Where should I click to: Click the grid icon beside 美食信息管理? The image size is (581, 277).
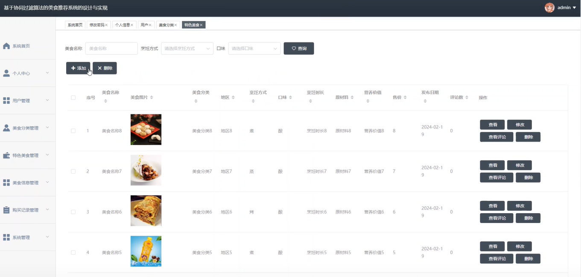pyautogui.click(x=6, y=183)
